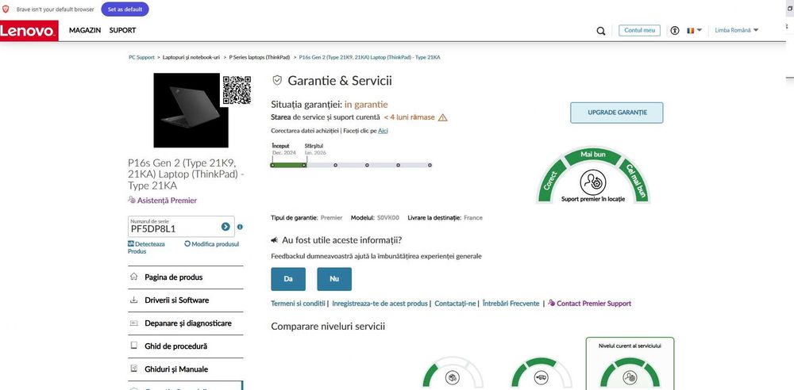Click the ThinkPad laptop product image
Viewport: 794px width, 390px height.
click(191, 110)
